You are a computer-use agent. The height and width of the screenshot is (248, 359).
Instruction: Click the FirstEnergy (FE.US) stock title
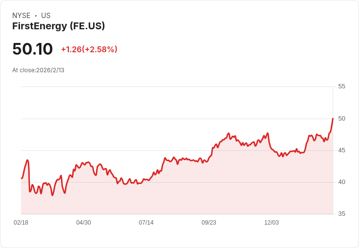click(x=59, y=26)
